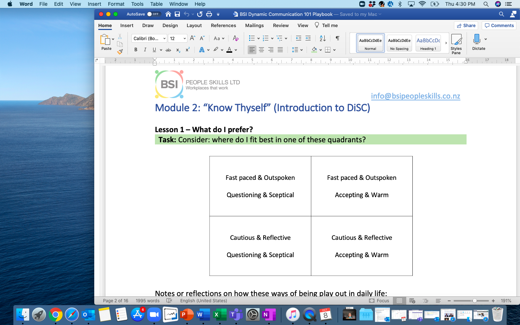
Task: Switch to Outline view in status bar
Action: click(426, 300)
